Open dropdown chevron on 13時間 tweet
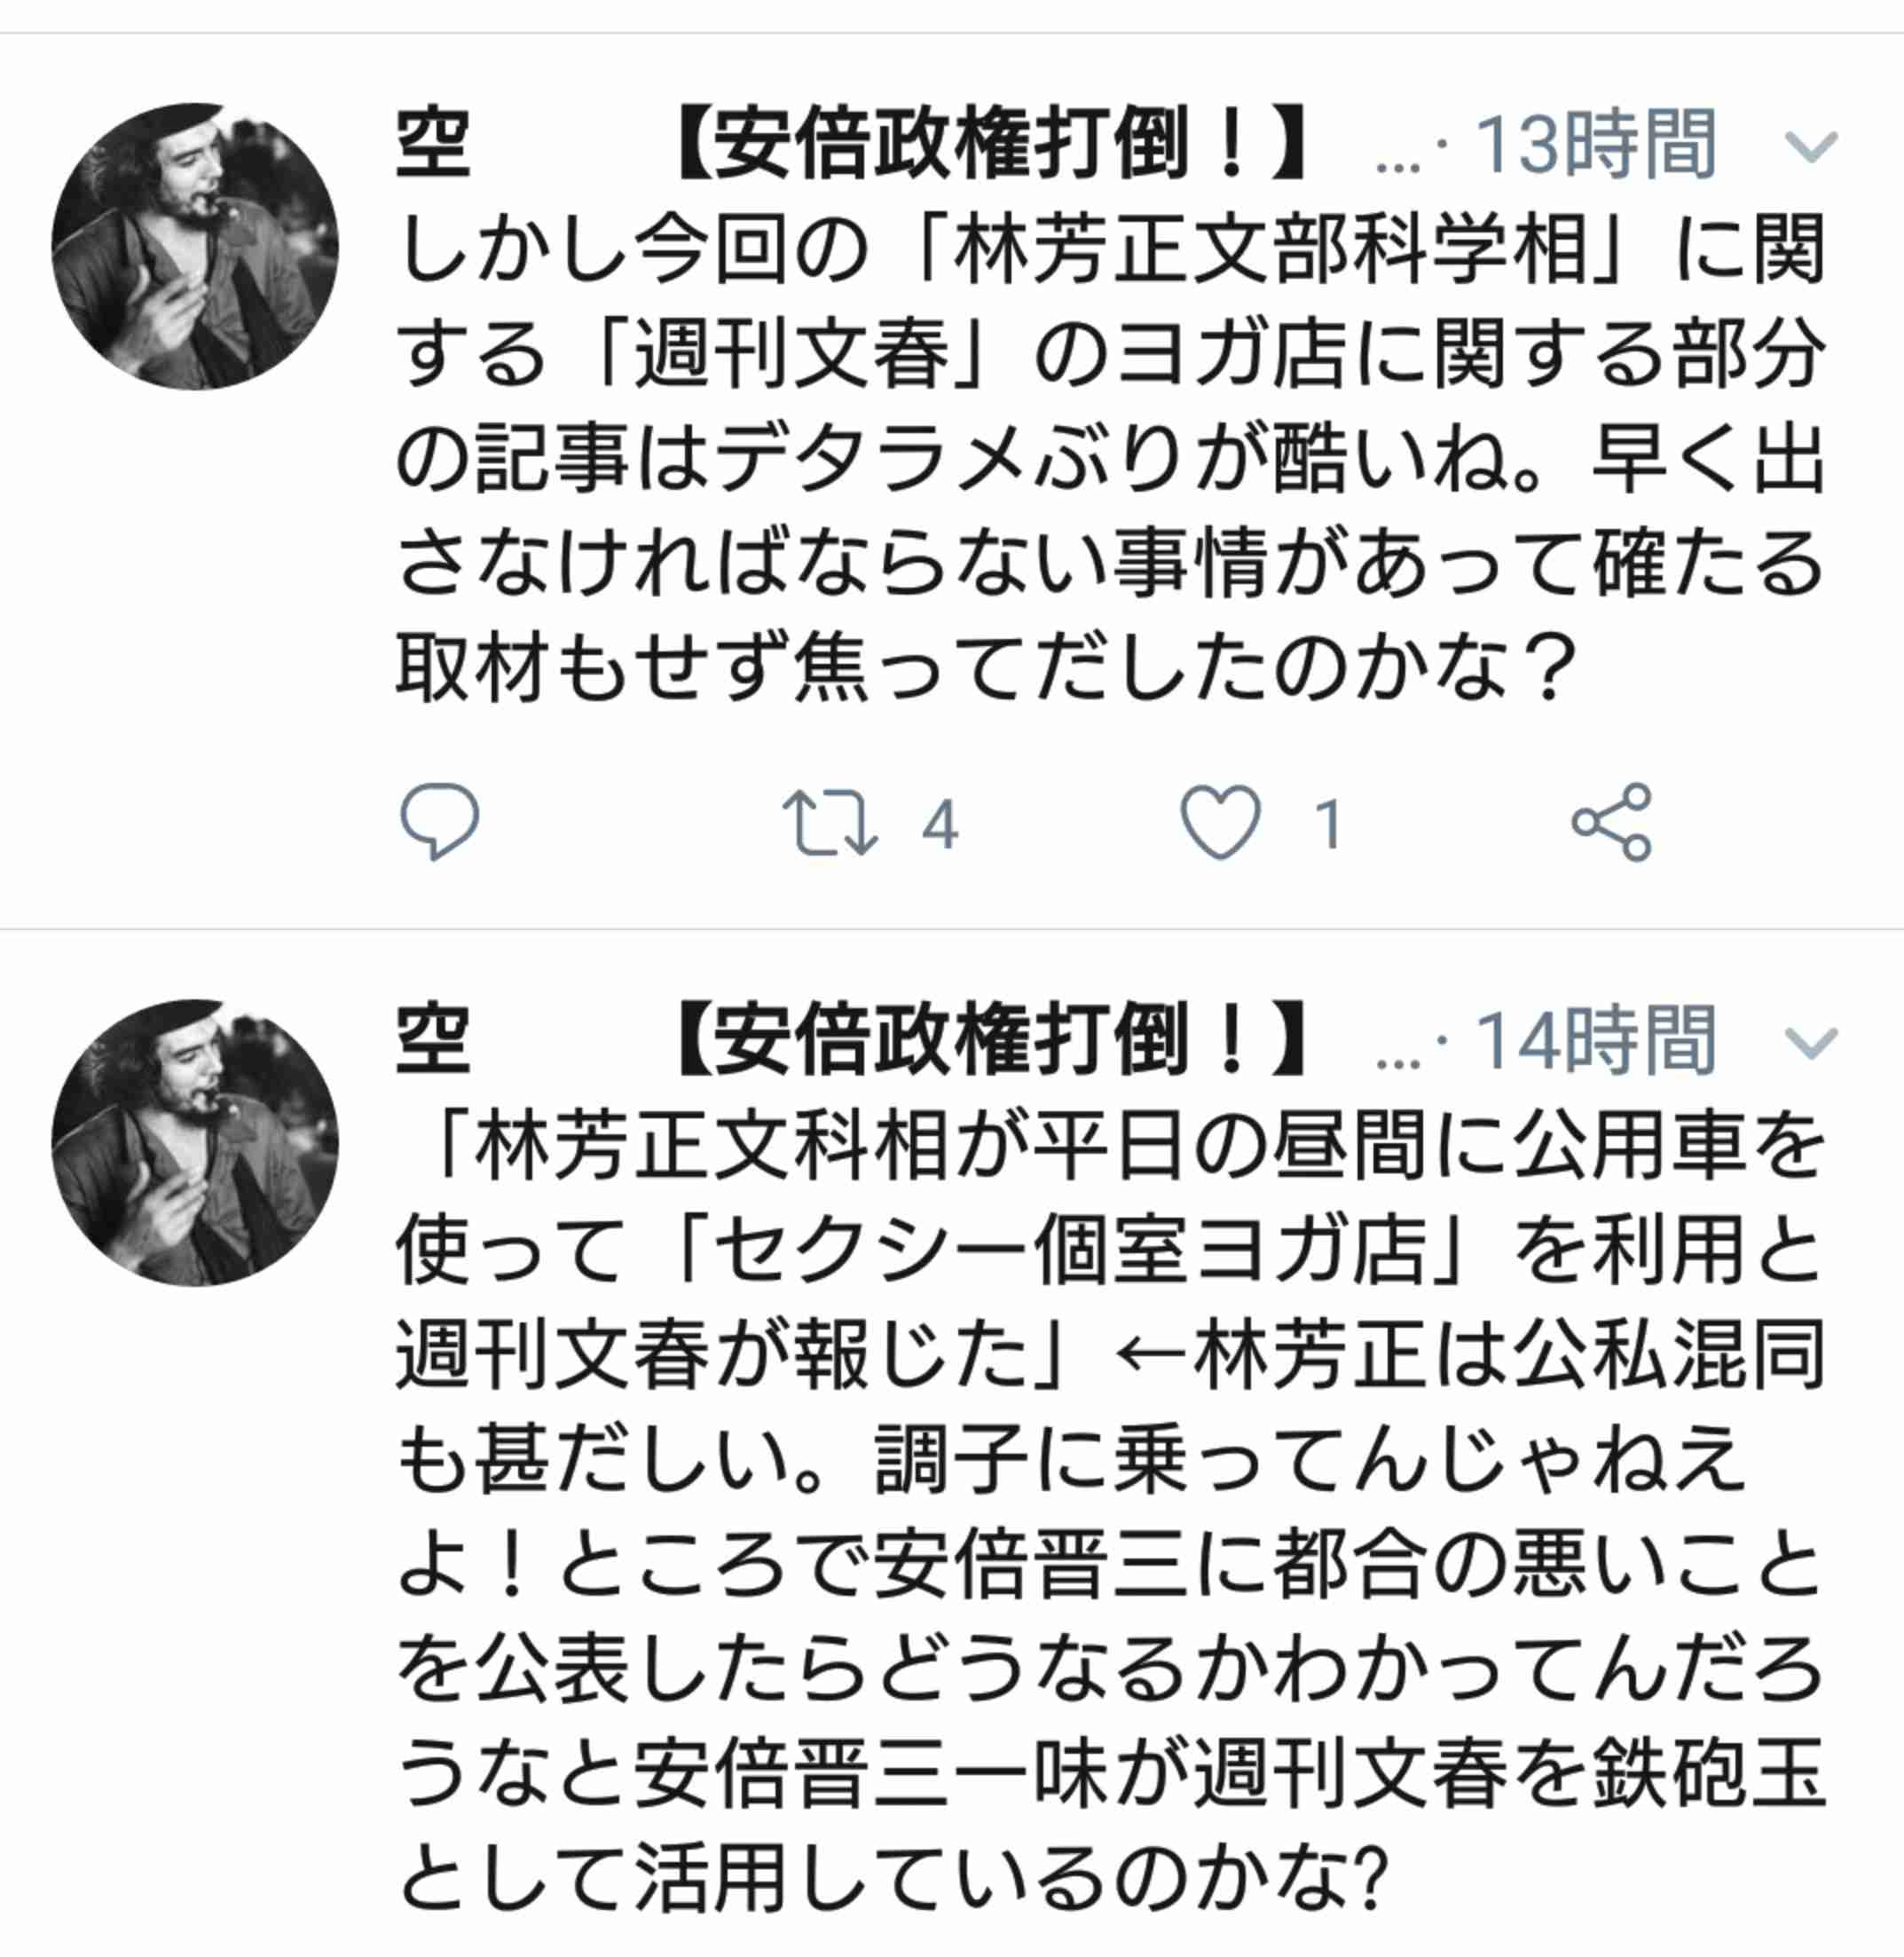 tap(1811, 147)
